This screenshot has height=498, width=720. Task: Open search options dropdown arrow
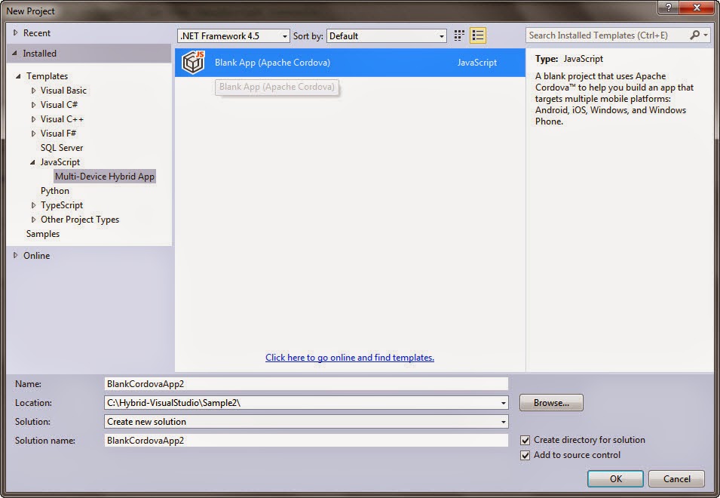[x=706, y=35]
